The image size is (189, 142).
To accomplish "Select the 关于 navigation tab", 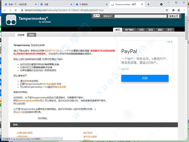I will [169, 30].
